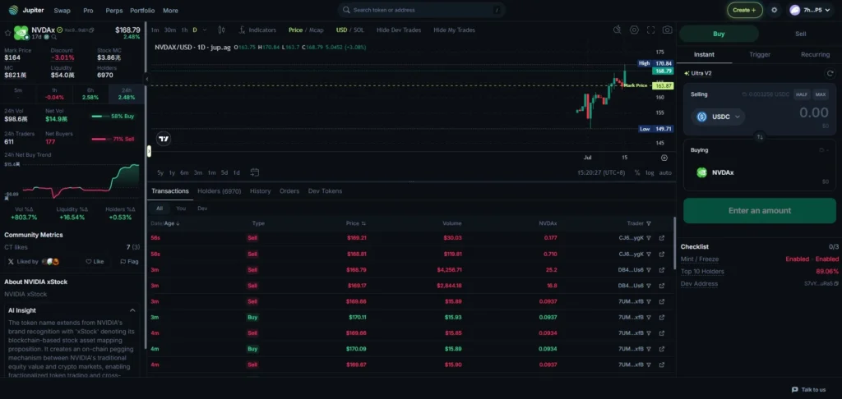The width and height of the screenshot is (842, 399).
Task: Open the Portfolio page
Action: pyautogui.click(x=142, y=10)
